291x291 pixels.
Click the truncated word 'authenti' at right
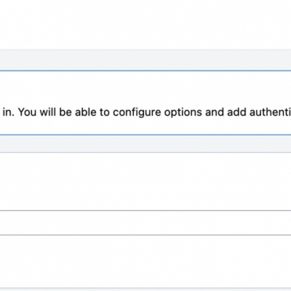pyautogui.click(x=270, y=112)
